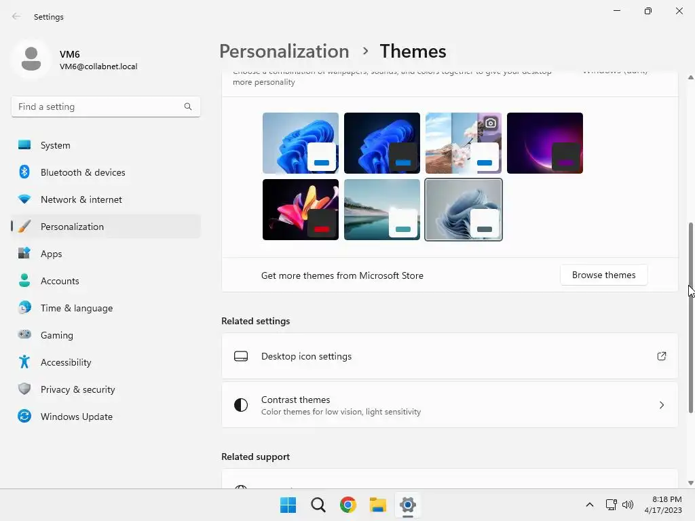Click Browse themes button
The width and height of the screenshot is (695, 521).
pyautogui.click(x=603, y=275)
